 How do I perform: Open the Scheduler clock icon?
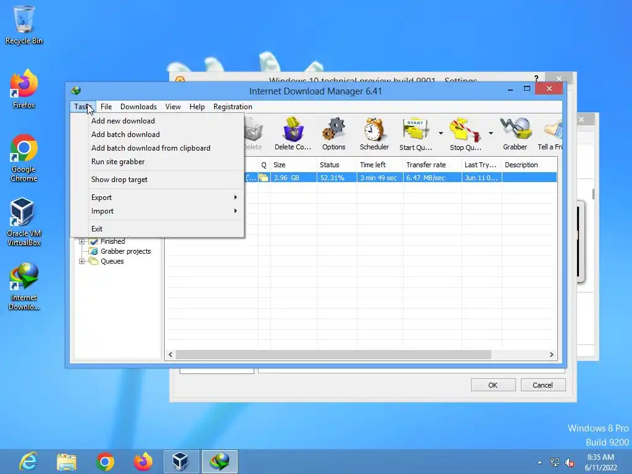(374, 134)
